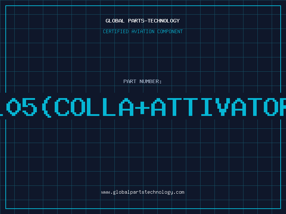This screenshot has height=214, width=286.
Task: Select the CERTIFIED AVIATION COMPONENT subtitle
Action: pyautogui.click(x=143, y=31)
